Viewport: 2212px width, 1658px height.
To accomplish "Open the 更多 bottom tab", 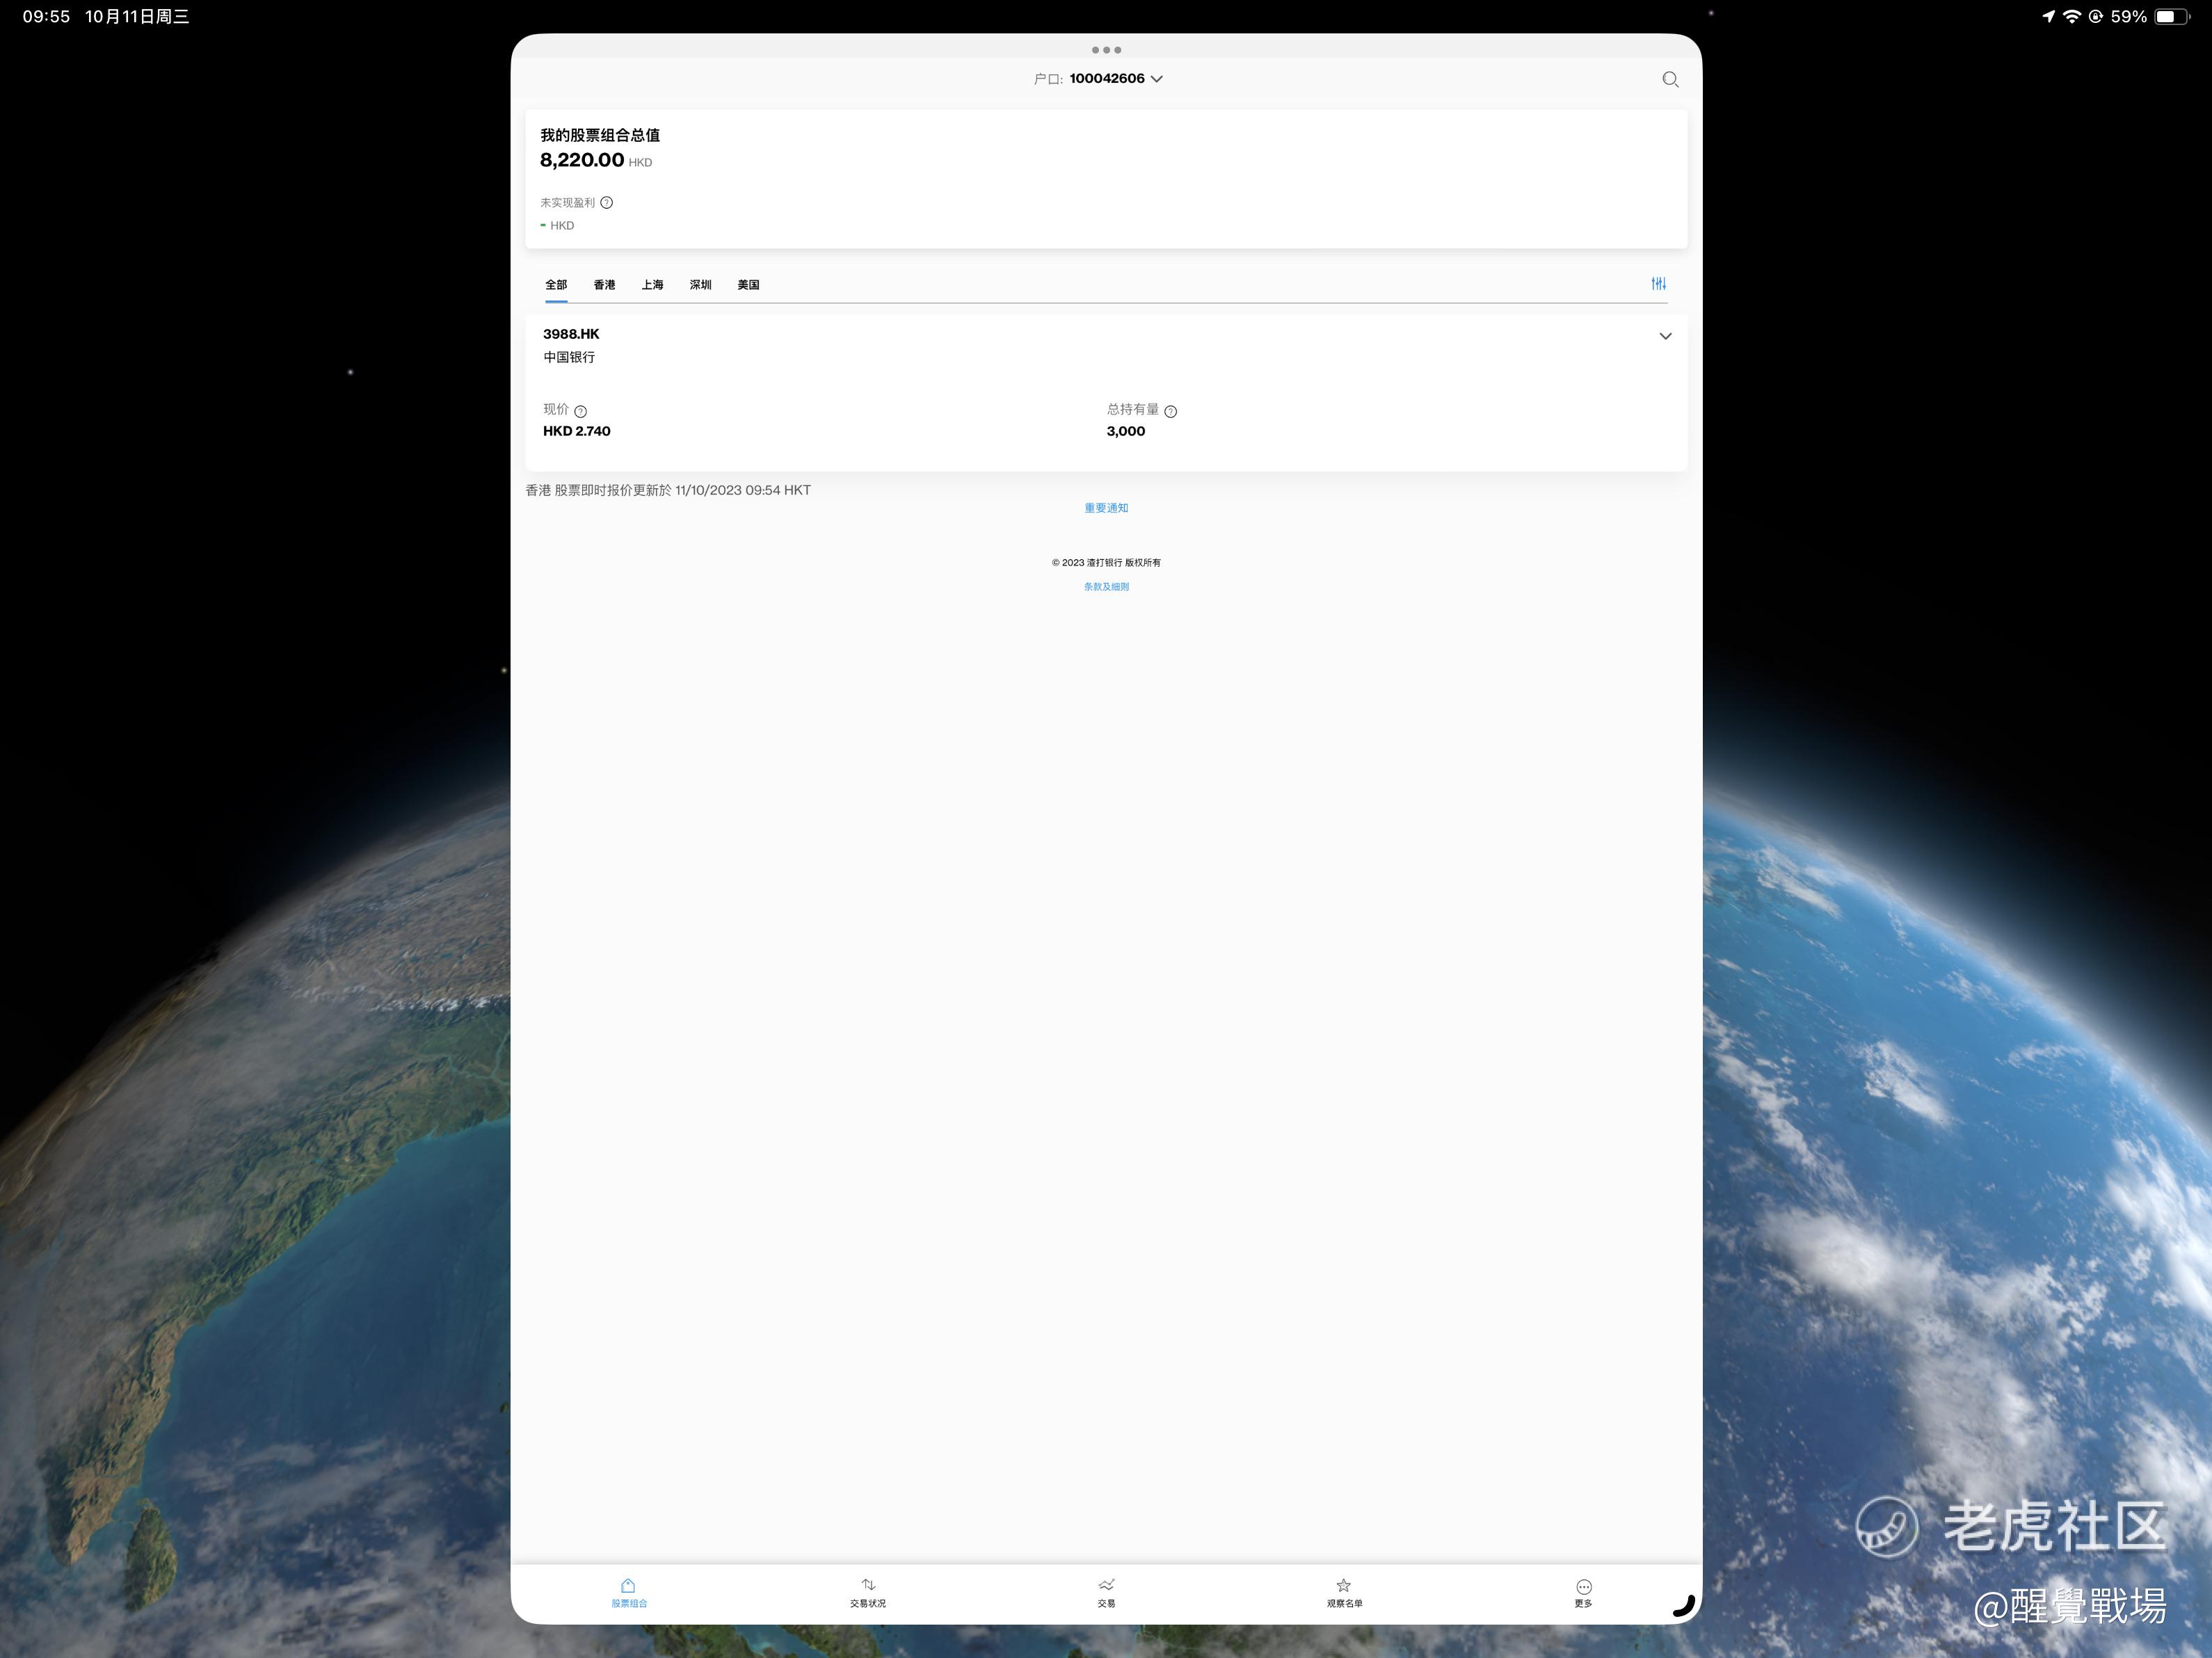I will coord(1583,1593).
